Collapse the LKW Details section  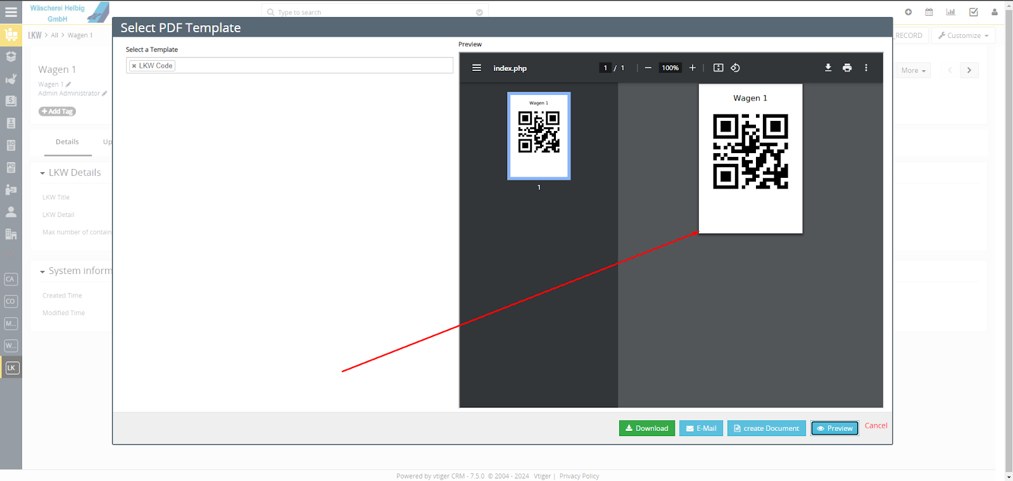[x=42, y=173]
